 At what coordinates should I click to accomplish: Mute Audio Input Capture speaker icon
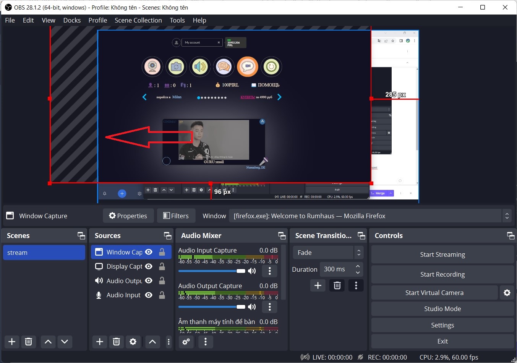pos(252,271)
